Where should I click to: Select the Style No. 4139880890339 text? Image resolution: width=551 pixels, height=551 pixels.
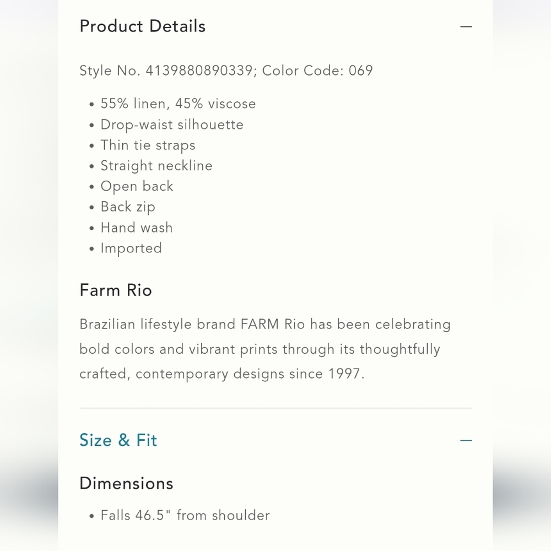pyautogui.click(x=166, y=71)
